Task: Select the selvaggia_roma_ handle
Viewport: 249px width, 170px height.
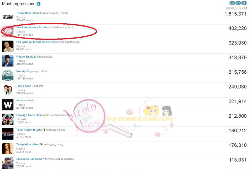Action: pyautogui.click(x=53, y=144)
